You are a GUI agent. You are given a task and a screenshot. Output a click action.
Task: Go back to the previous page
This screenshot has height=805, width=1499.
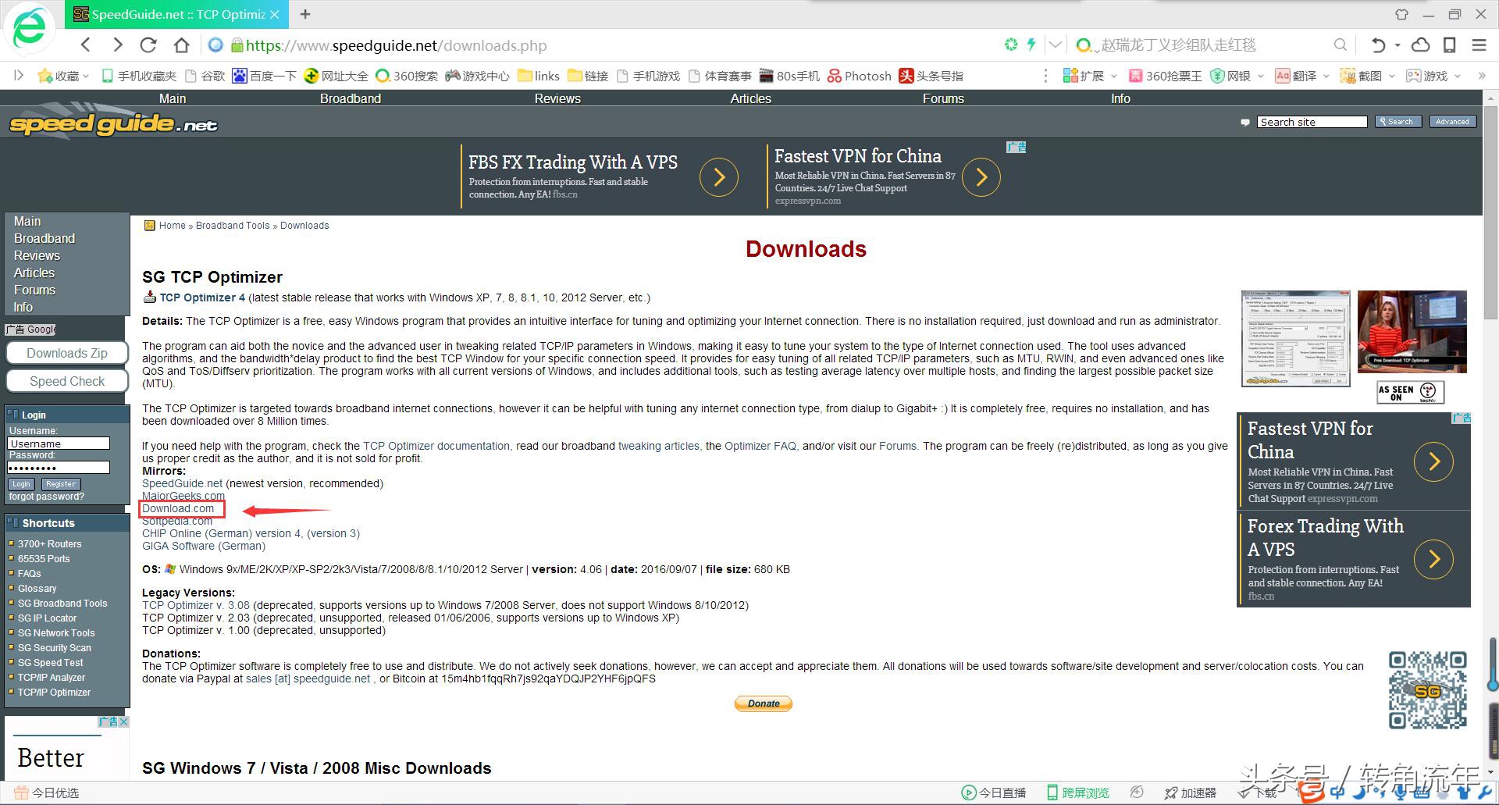[86, 45]
